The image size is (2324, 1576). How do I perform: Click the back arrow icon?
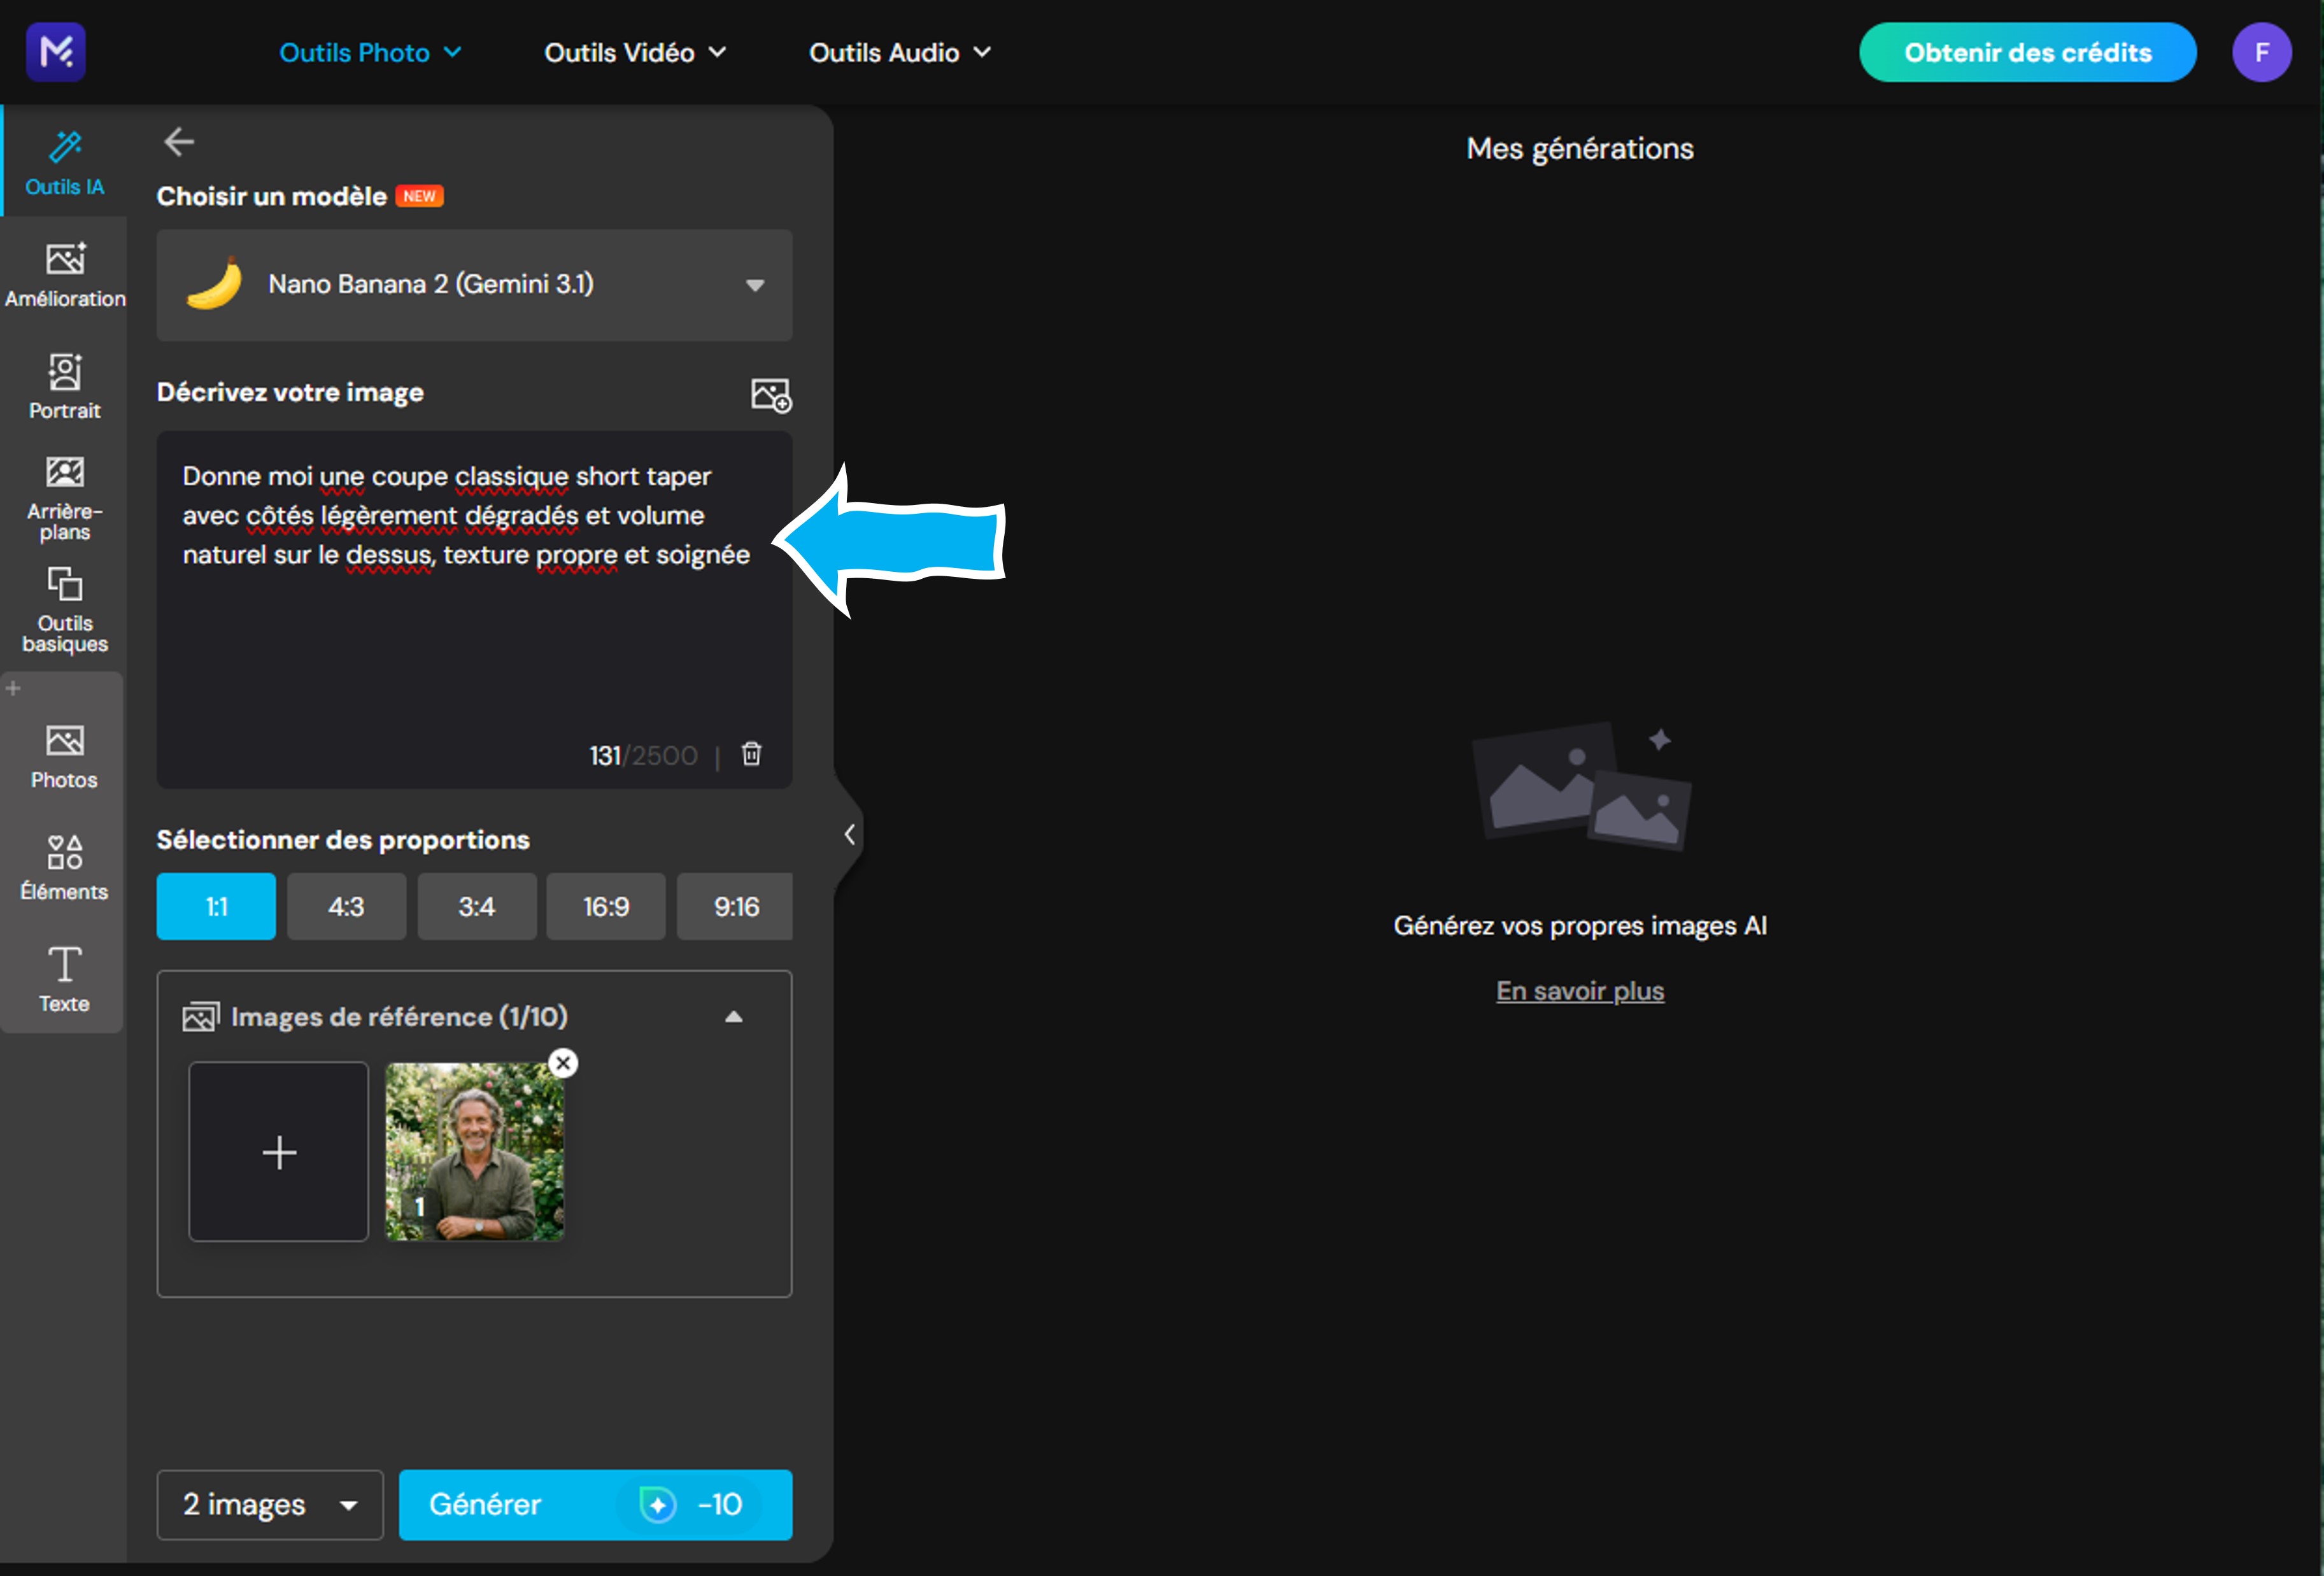click(x=179, y=142)
